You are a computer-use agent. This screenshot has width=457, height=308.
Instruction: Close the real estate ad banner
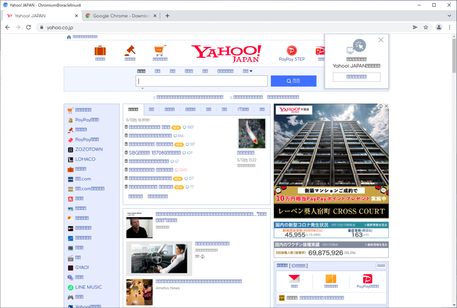tap(386, 106)
